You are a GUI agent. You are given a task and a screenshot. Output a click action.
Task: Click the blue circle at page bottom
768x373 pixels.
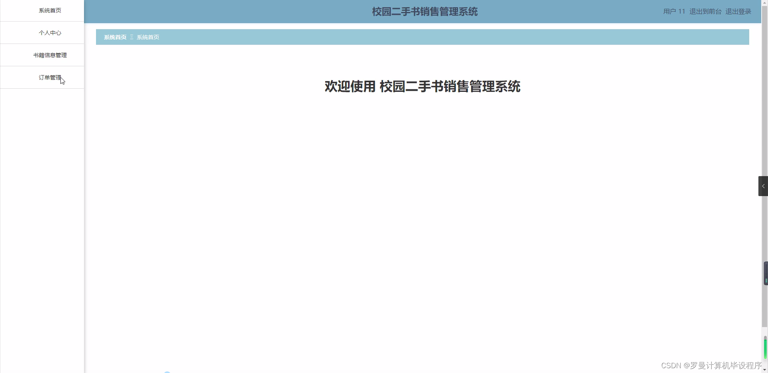point(167,371)
